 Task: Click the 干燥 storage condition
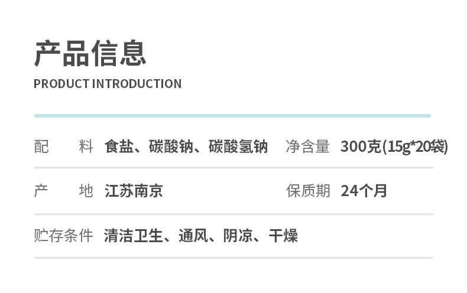click(x=283, y=236)
